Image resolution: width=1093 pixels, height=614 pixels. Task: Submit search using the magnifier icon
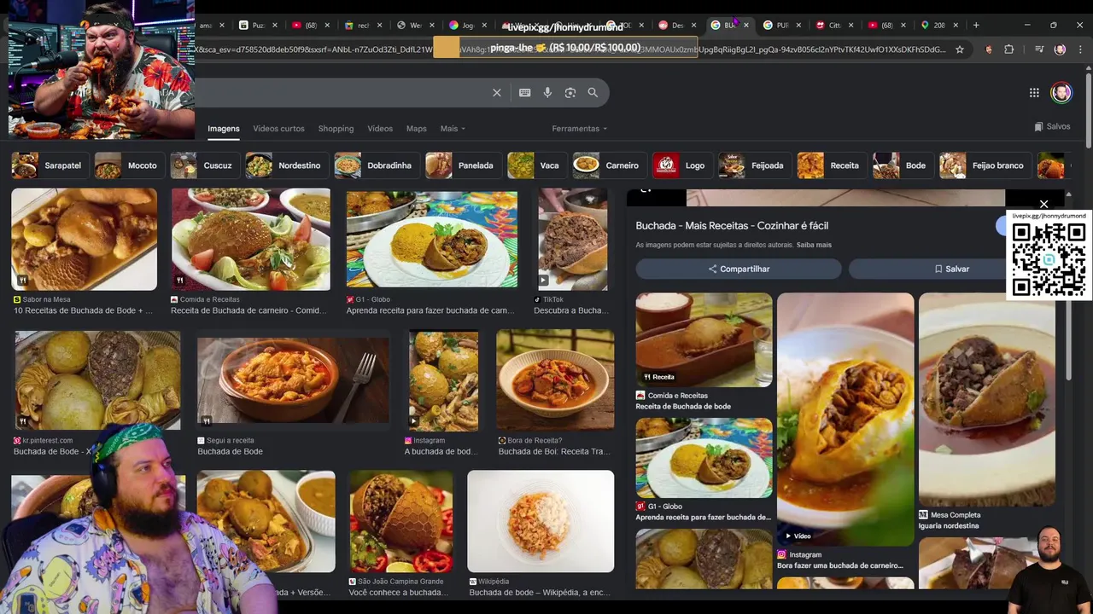pos(593,93)
